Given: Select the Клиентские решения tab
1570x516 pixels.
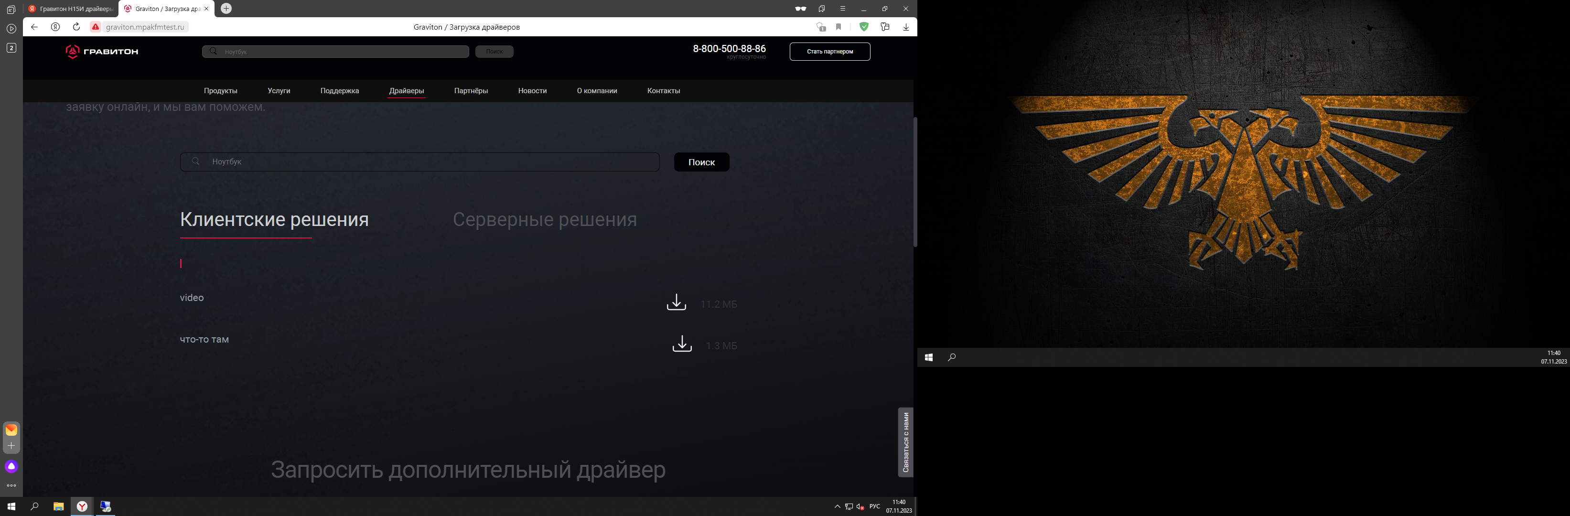Looking at the screenshot, I should (x=274, y=219).
